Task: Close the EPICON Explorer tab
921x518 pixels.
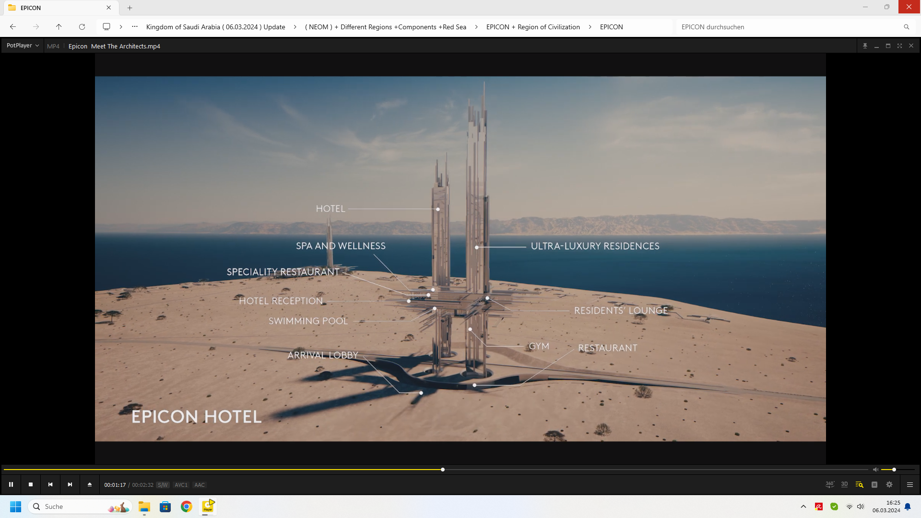Action: [x=109, y=8]
